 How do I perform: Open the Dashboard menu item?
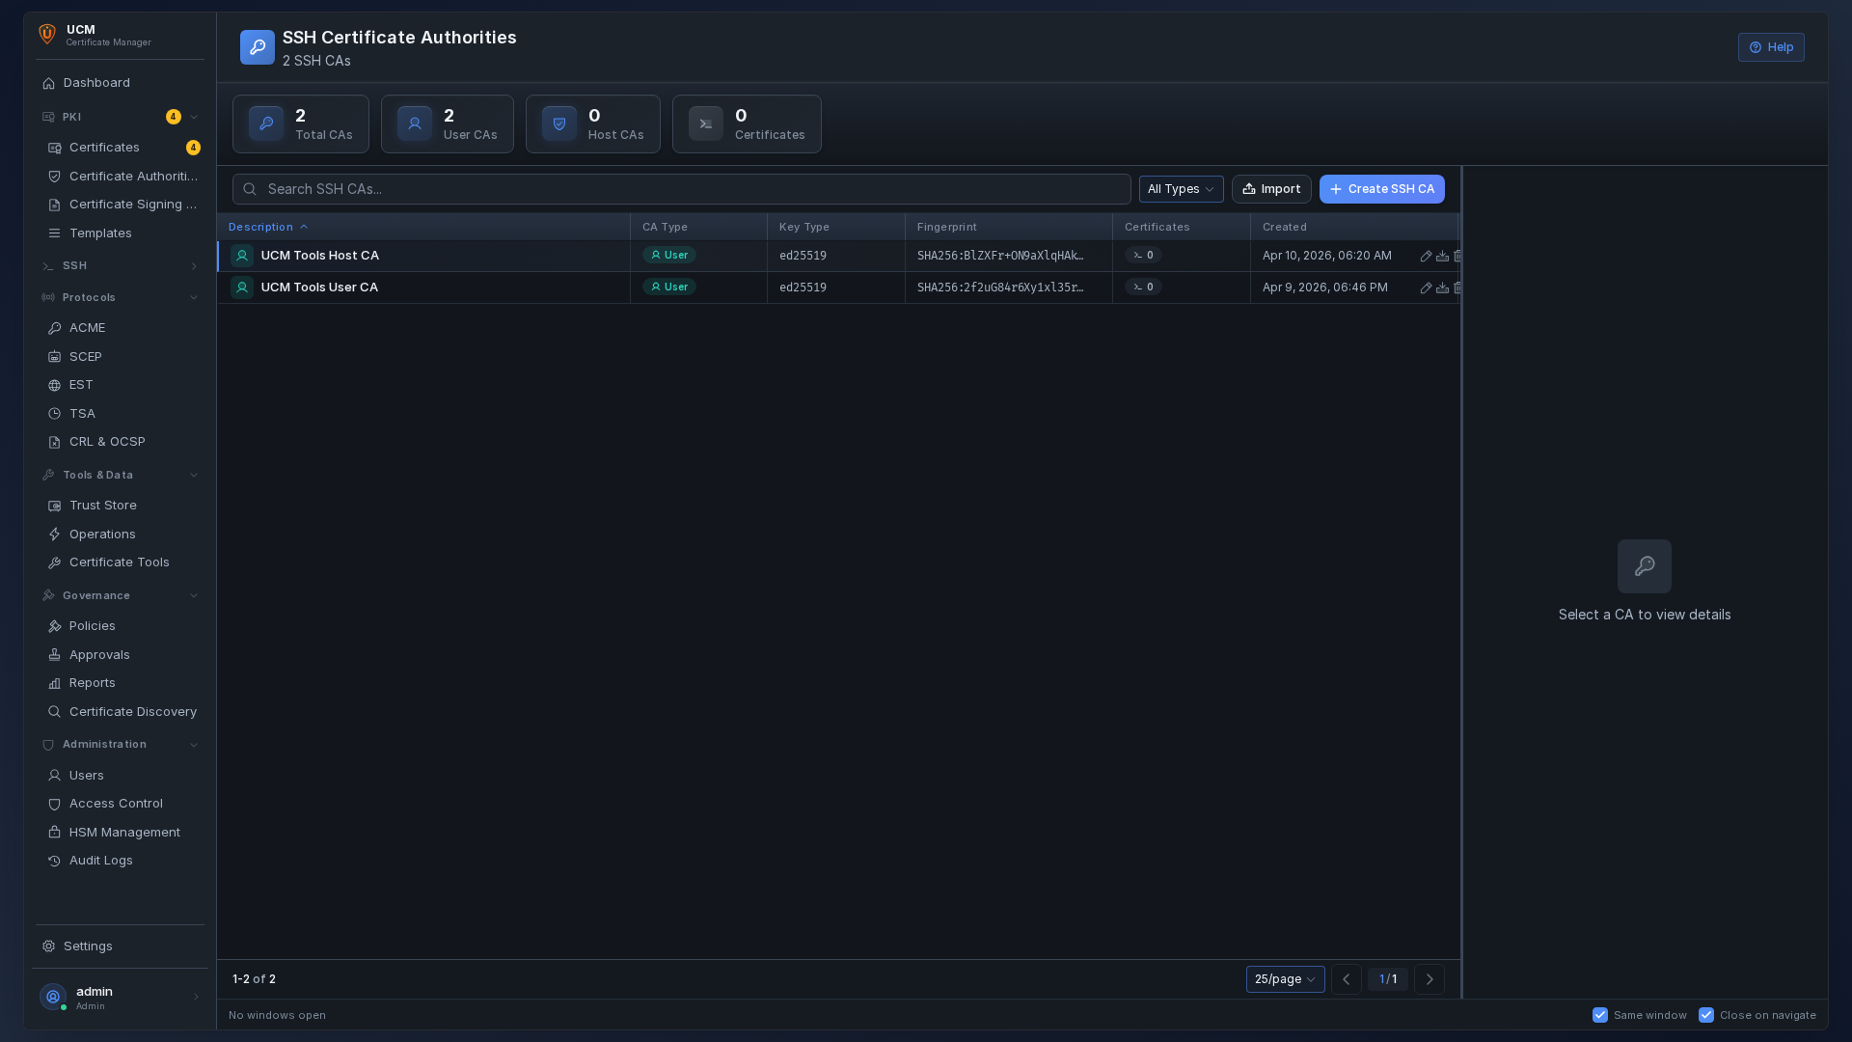[96, 83]
